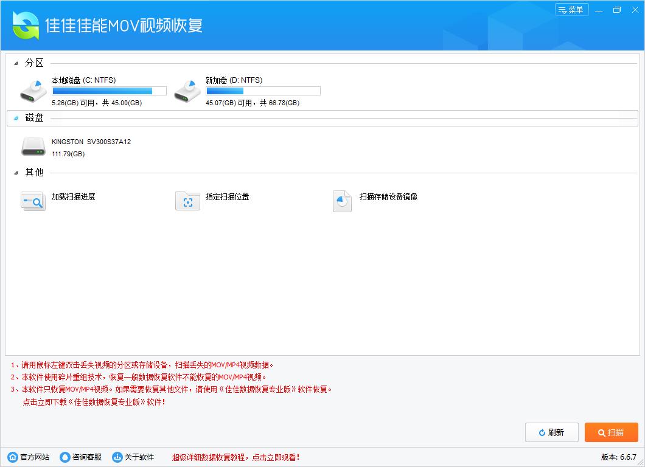Click the 刷新 refresh button
Screen dimensions: 645x467
(551, 432)
